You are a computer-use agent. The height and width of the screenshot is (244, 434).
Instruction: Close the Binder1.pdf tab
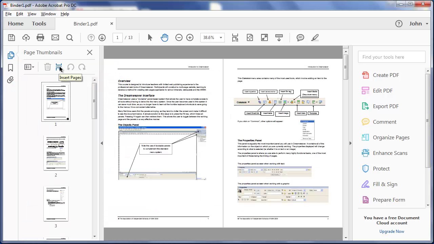pyautogui.click(x=112, y=24)
